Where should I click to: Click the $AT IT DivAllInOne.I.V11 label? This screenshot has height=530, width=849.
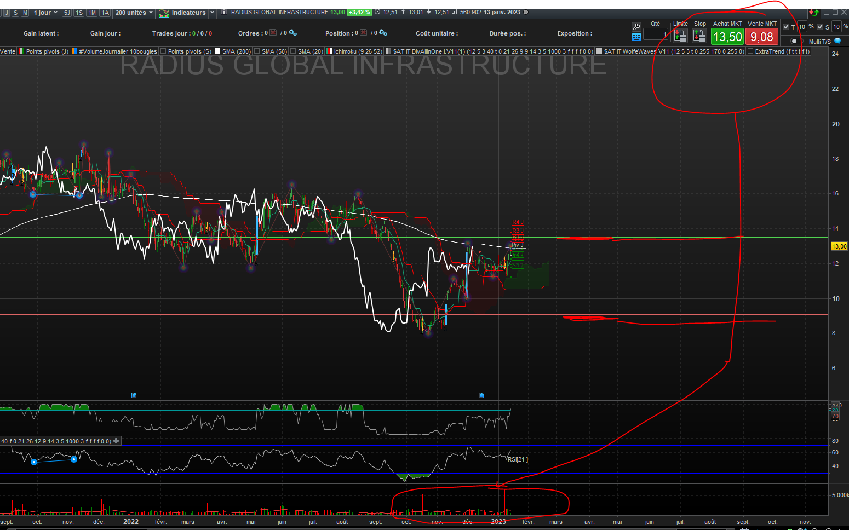[493, 51]
